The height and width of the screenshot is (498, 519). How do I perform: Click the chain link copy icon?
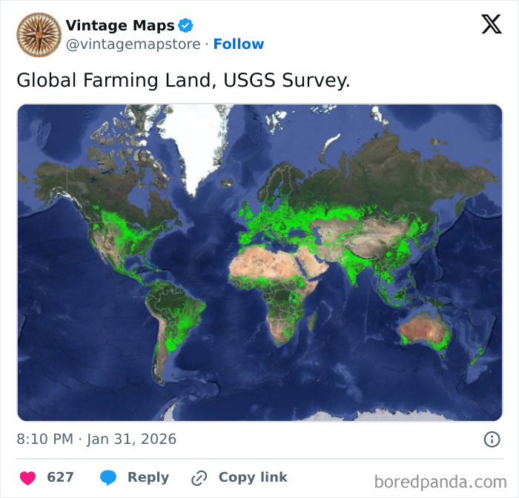point(199,478)
